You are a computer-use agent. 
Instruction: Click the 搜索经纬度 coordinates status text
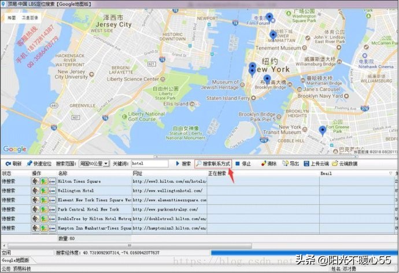tap(108, 253)
